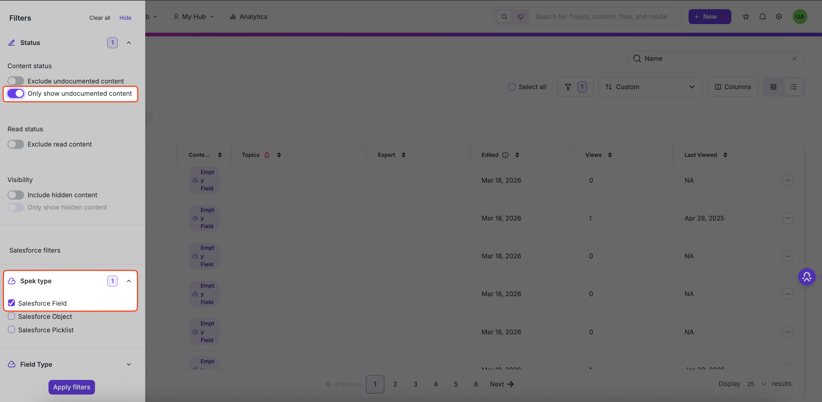The width and height of the screenshot is (822, 402).
Task: Click the Spek type cloud icon
Action: 11,281
